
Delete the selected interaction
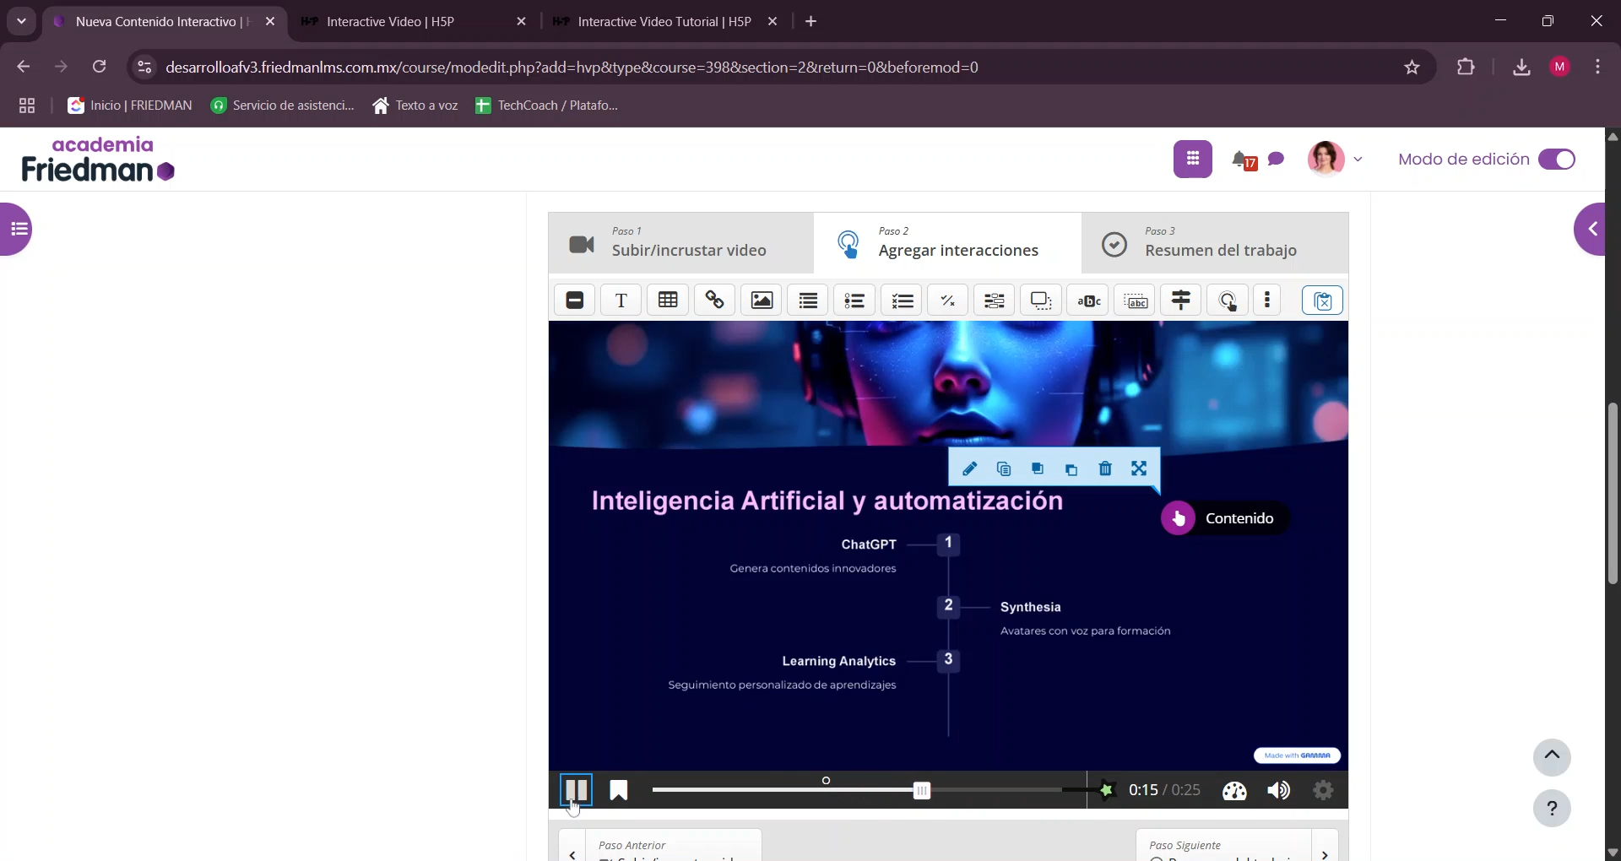(1105, 469)
